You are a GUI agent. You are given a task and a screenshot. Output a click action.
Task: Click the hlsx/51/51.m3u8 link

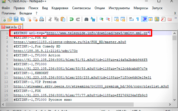tap(80, 60)
